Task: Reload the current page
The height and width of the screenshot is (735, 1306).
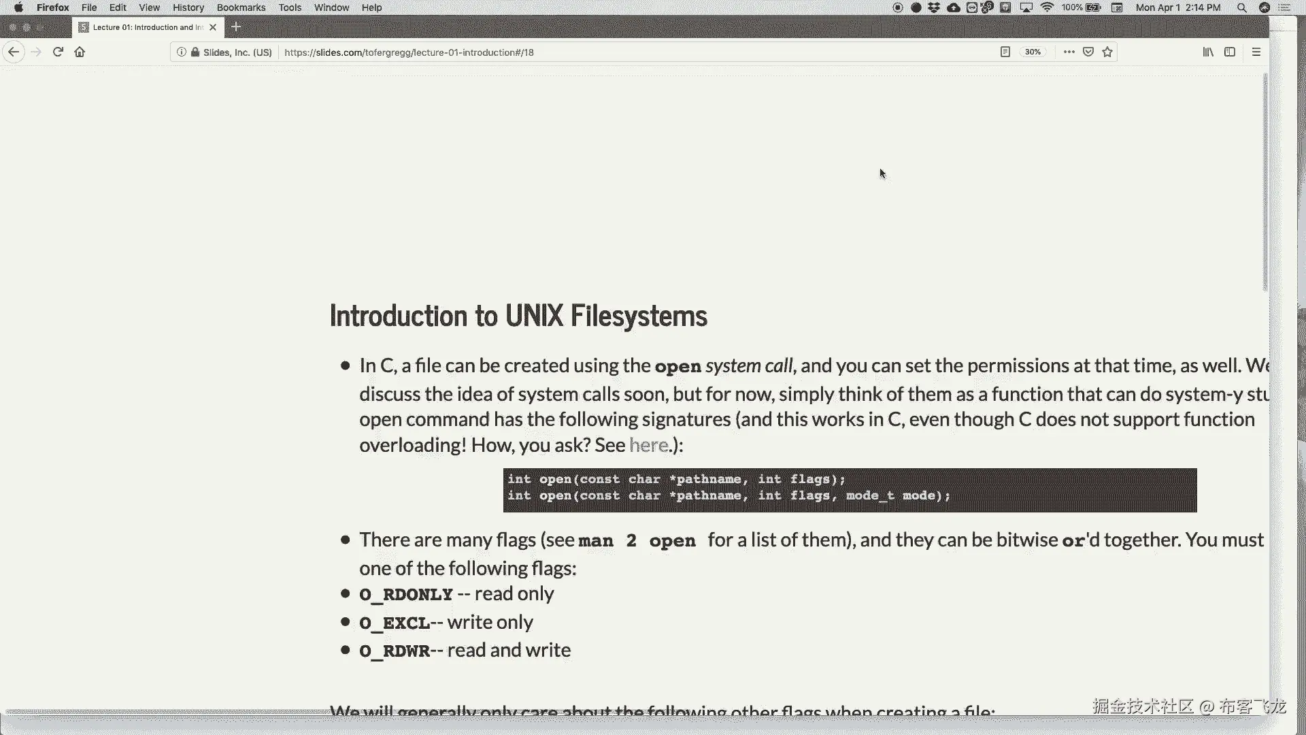Action: pyautogui.click(x=58, y=52)
